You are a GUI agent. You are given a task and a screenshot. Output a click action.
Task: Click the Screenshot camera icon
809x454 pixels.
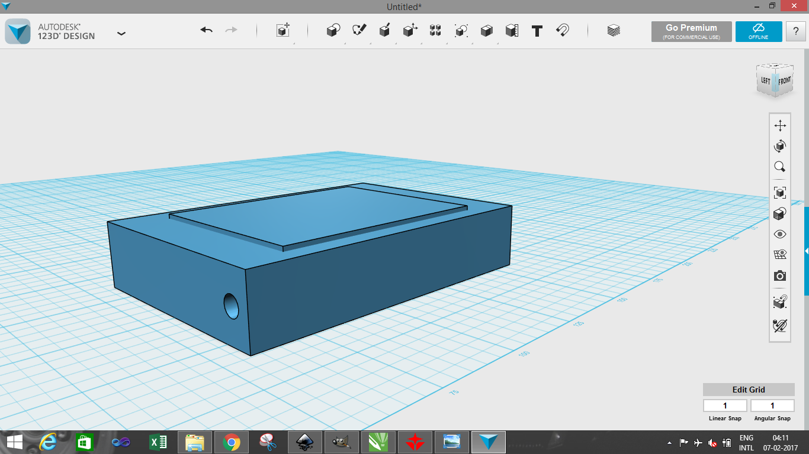[x=780, y=276]
